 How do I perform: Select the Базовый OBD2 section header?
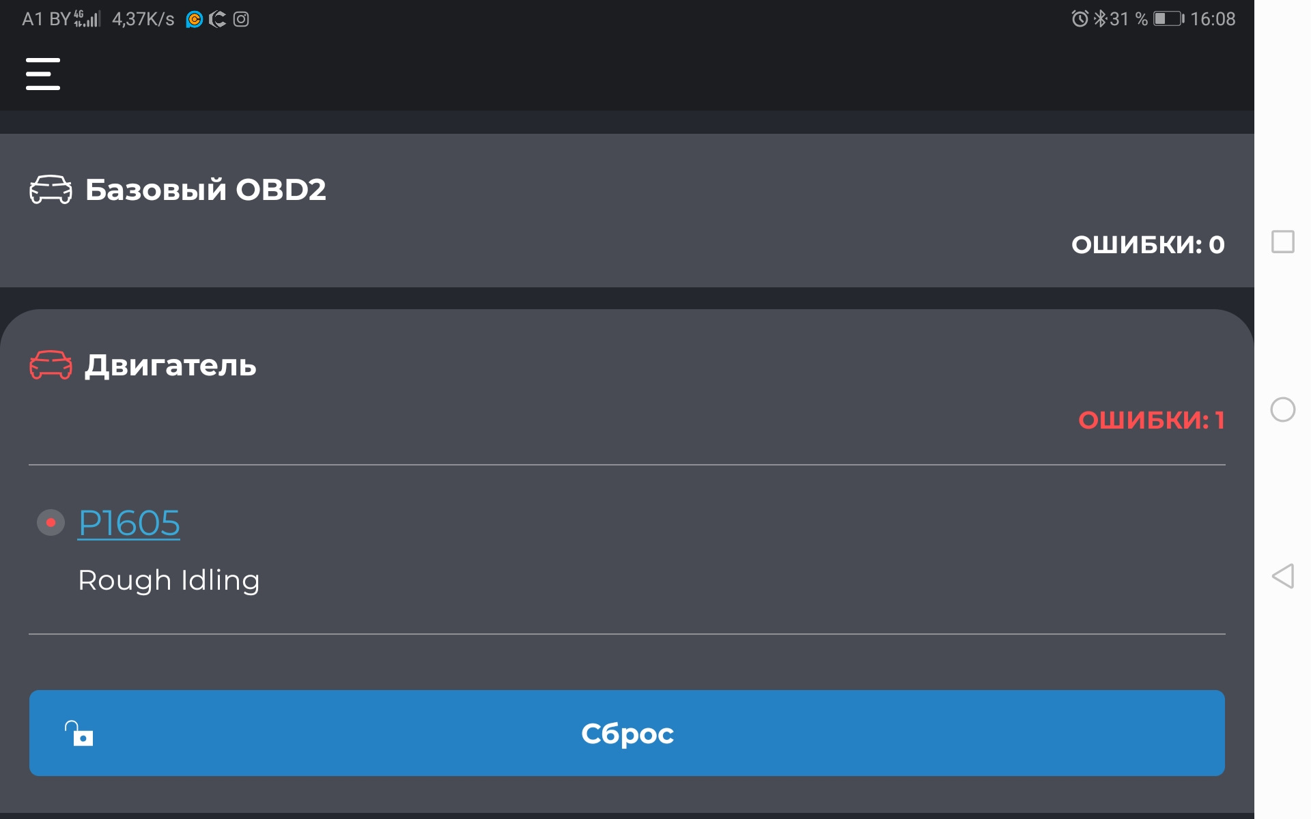pos(206,190)
